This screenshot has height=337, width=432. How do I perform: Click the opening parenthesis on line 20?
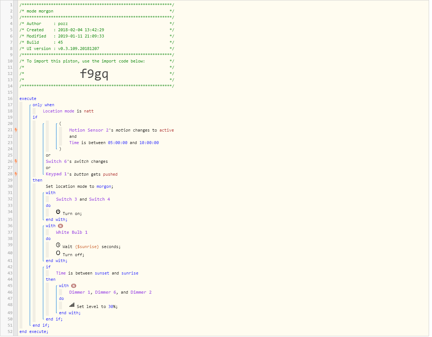pyautogui.click(x=61, y=123)
